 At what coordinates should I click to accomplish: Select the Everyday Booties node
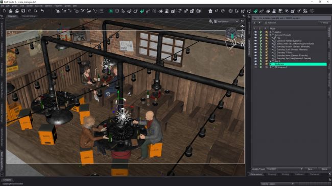pos(293,47)
